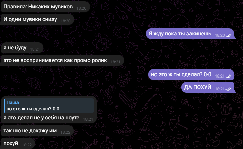Click the purple 'ДА ПОХУЙ' bubble

click(x=208, y=87)
